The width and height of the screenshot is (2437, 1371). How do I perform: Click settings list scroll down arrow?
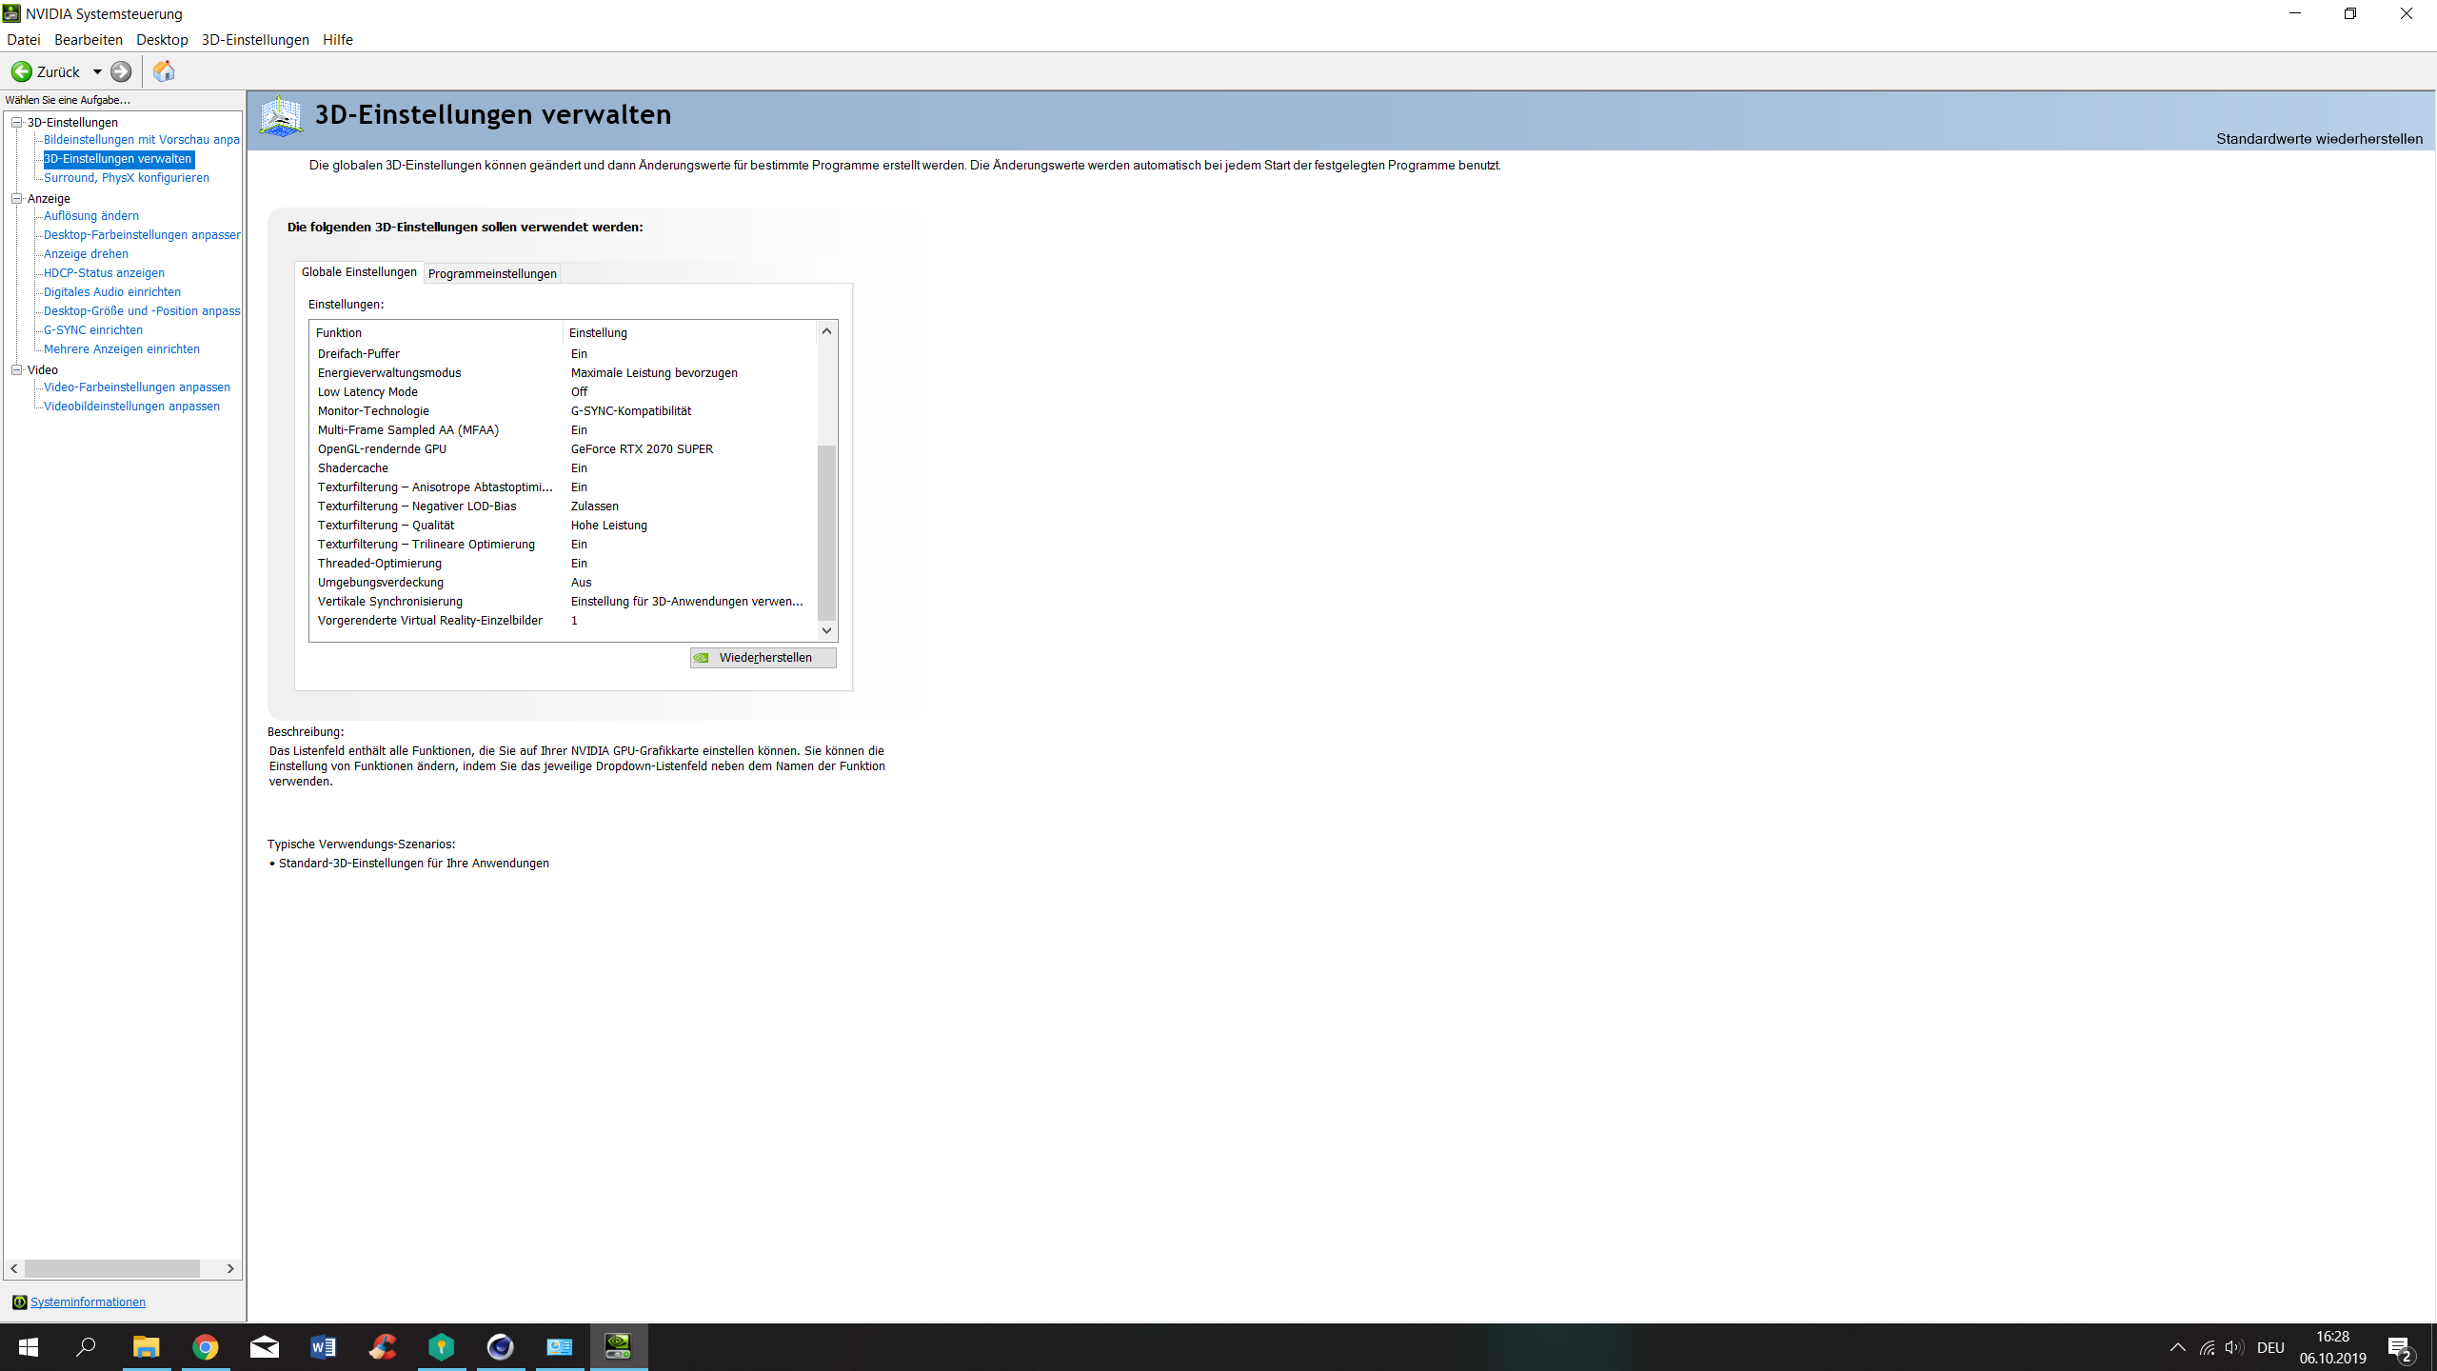click(x=826, y=630)
